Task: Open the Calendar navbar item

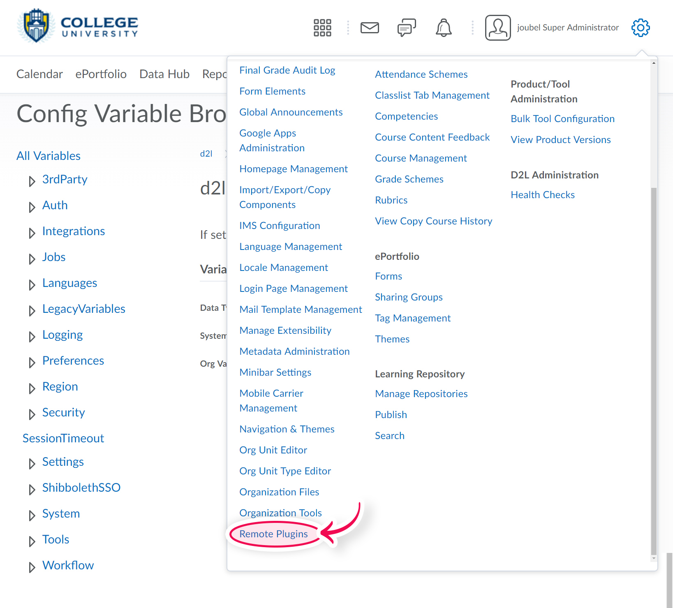Action: [39, 74]
